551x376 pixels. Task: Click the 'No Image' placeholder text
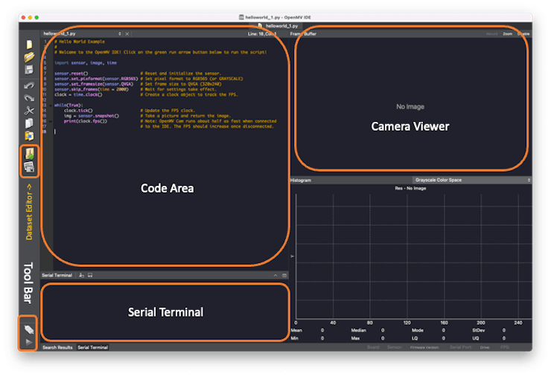pyautogui.click(x=410, y=106)
